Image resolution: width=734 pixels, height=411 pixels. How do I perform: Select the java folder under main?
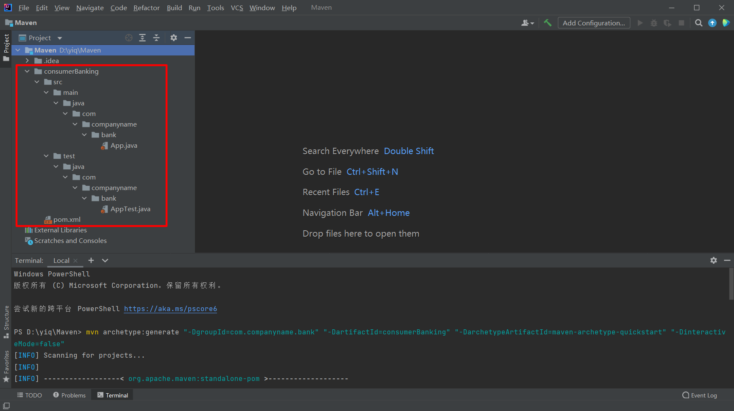click(74, 103)
